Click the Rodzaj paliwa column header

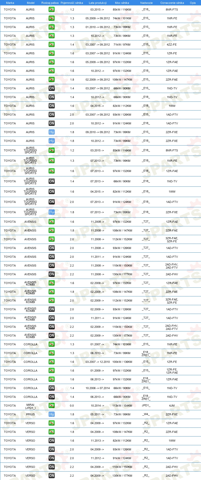(x=50, y=3)
